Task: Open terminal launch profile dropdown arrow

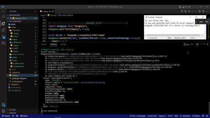Action: [194, 45]
